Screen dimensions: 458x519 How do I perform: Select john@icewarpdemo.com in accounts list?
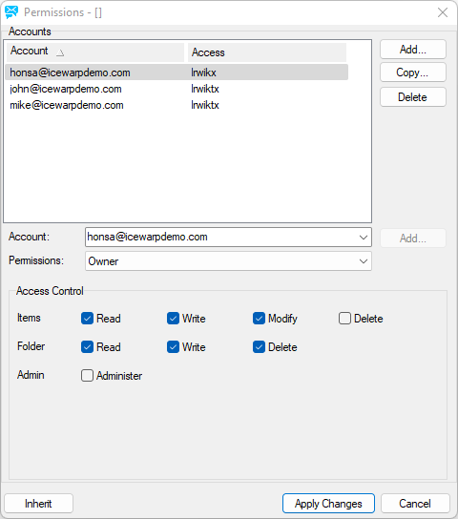click(x=177, y=89)
